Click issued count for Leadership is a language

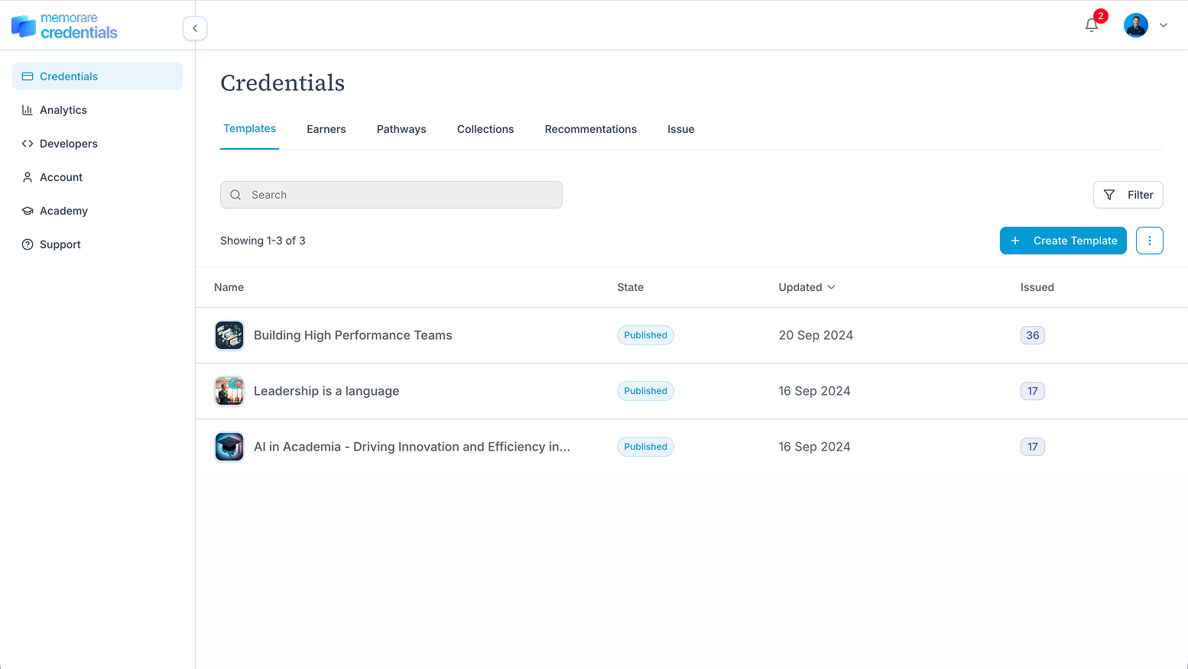click(1033, 391)
